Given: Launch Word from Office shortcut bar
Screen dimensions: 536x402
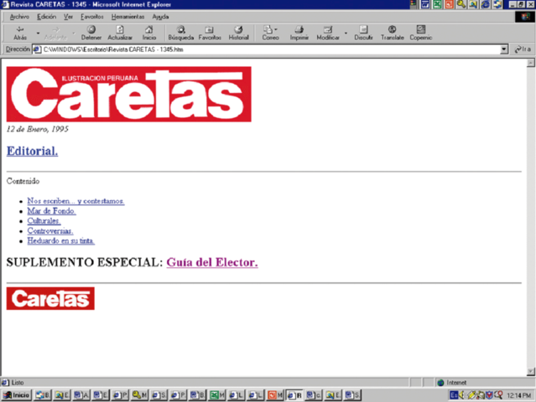Looking at the screenshot, I should [x=425, y=4].
